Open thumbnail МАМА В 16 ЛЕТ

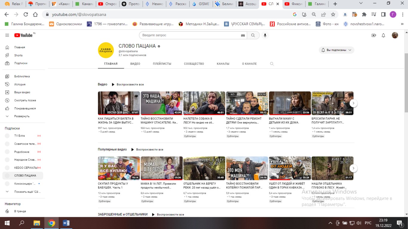162,168
